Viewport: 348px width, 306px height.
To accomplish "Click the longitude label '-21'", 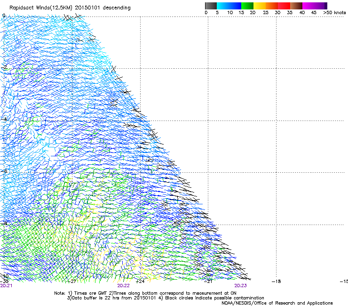I will pyautogui.click(x=208, y=282).
